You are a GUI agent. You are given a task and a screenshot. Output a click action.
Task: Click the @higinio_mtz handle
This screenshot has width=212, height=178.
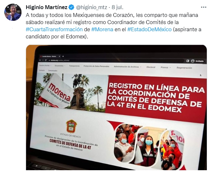92,7
